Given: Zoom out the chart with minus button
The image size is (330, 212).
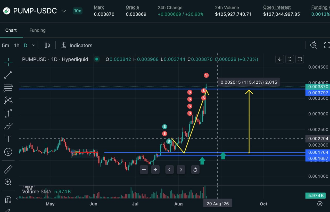Looking at the screenshot, I should 144,170.
